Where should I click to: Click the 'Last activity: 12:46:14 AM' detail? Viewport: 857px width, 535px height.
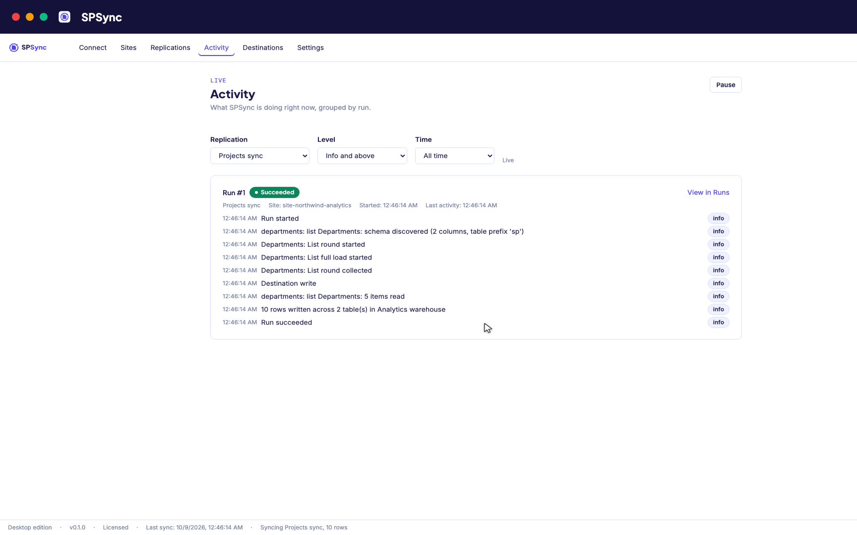point(461,205)
